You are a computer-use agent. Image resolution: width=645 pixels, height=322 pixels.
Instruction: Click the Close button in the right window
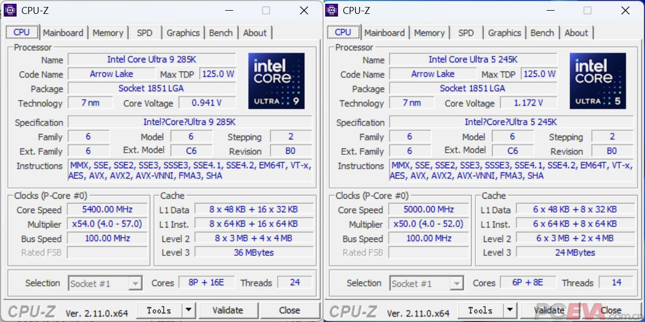611,310
